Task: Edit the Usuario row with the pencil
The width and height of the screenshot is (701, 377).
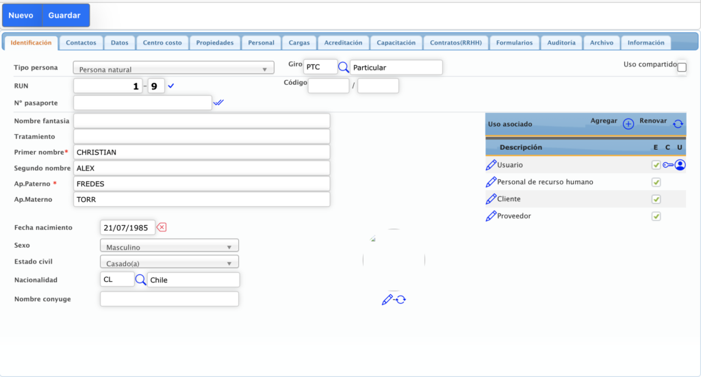Action: tap(491, 165)
